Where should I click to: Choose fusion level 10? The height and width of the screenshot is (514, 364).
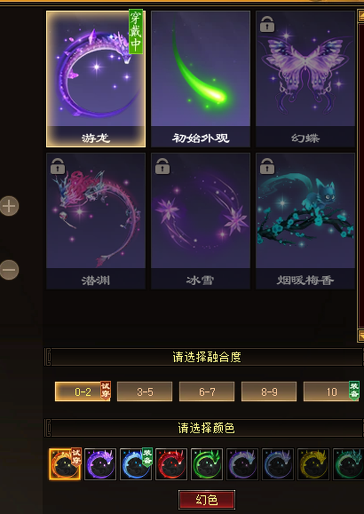331,391
